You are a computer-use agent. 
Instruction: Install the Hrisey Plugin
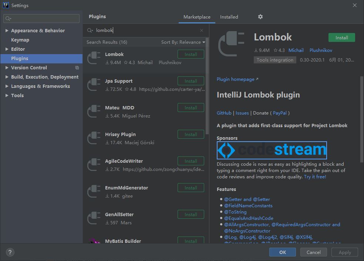pos(191,135)
